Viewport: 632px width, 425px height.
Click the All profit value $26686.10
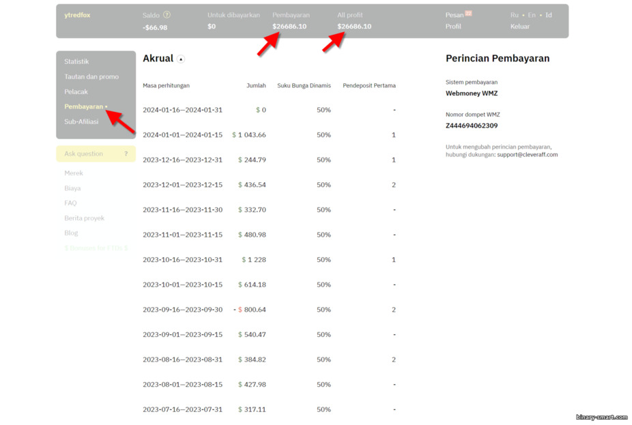354,26
